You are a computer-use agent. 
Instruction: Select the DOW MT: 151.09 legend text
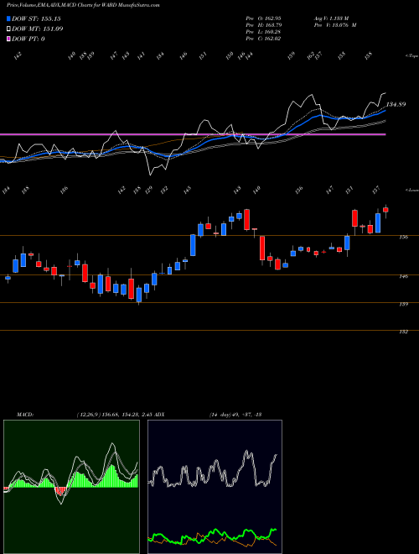tap(38, 29)
